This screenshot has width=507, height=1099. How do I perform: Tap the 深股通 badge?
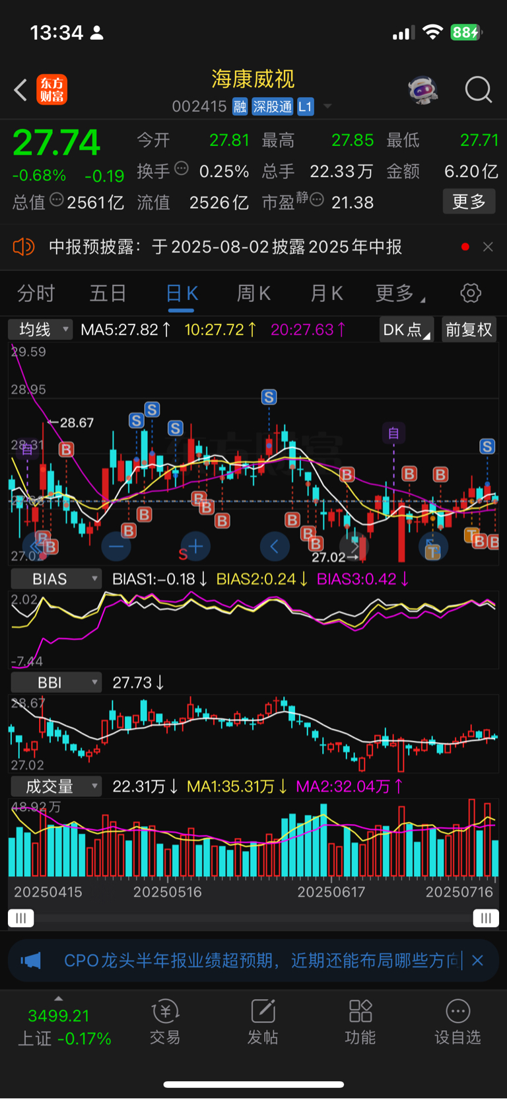pos(273,106)
